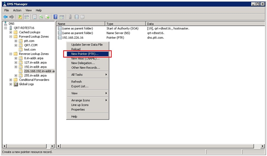
Task: Open the Help menu in menu bar
Action: pos(39,11)
